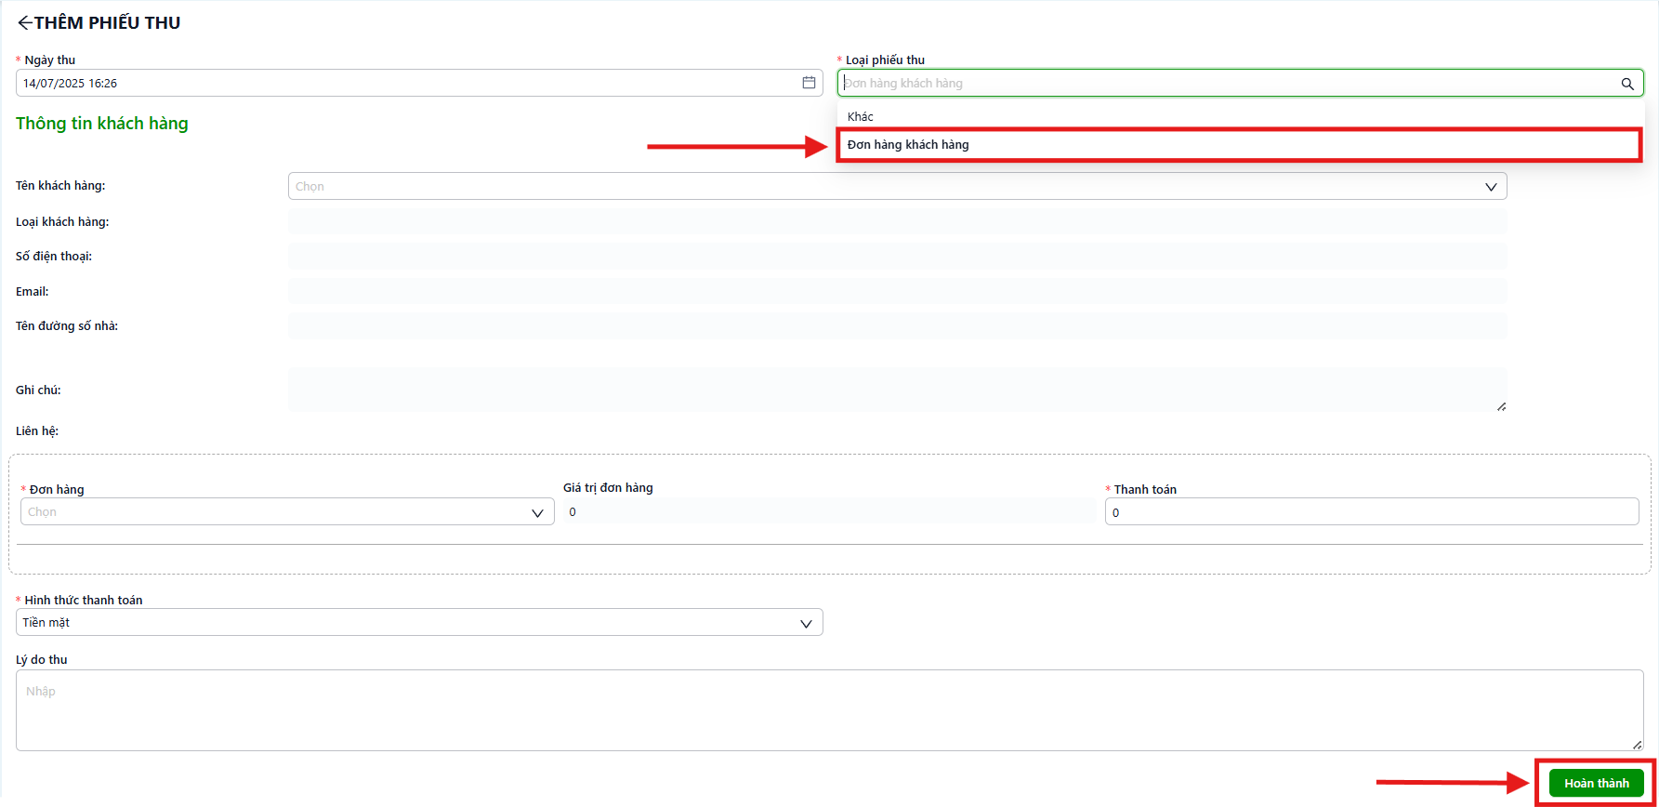1659x807 pixels.
Task: Click the THÊM PHIẾU THU title
Action: [x=108, y=23]
